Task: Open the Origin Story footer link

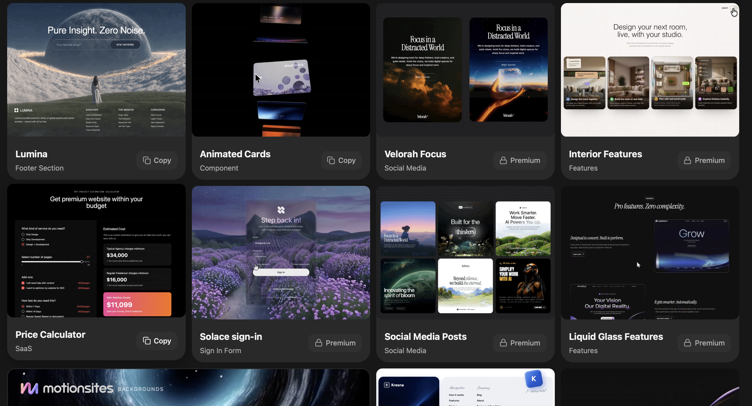Action: click(x=123, y=115)
